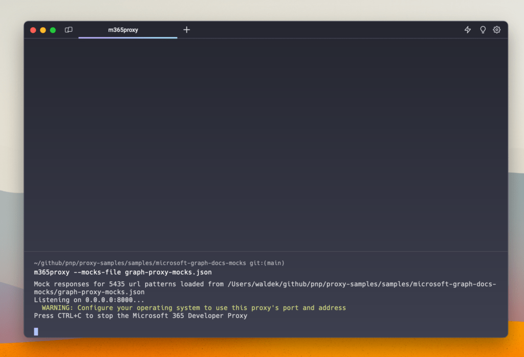
Task: Click 'mocks/graph-proxy-mocks.json' wrapped path line
Action: coord(89,292)
